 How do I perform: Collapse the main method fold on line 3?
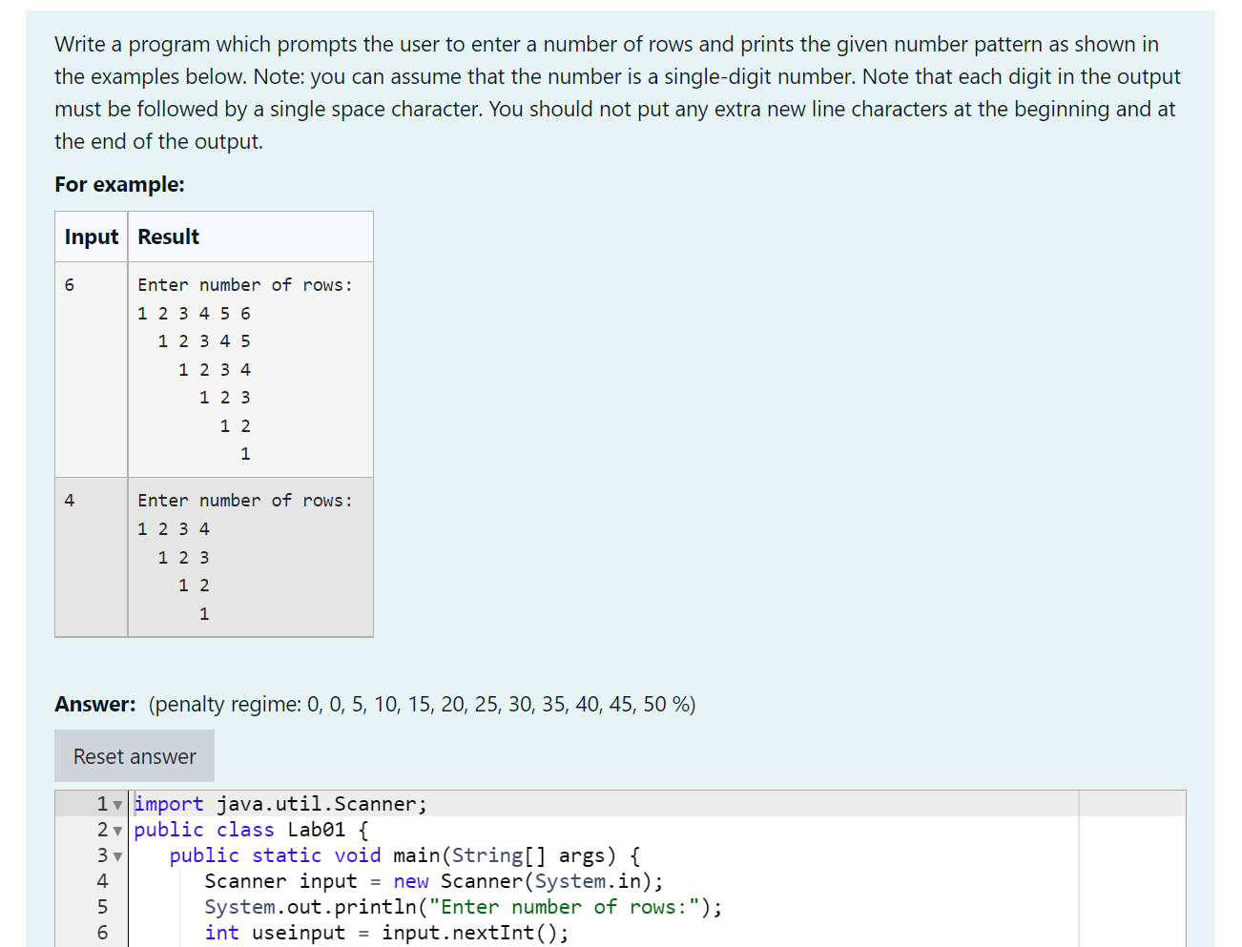pos(117,855)
